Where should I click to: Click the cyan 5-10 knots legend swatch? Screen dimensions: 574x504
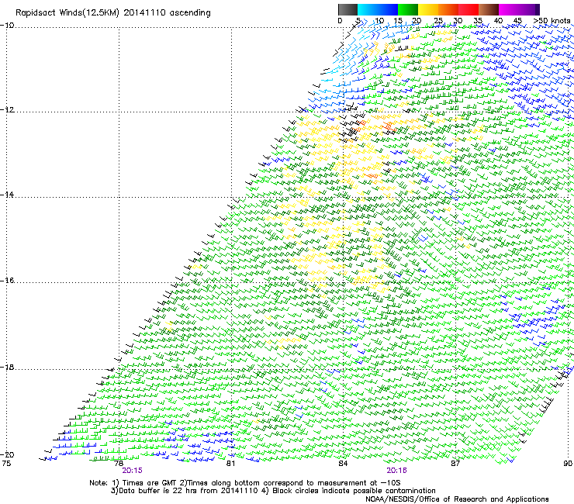[x=368, y=9]
